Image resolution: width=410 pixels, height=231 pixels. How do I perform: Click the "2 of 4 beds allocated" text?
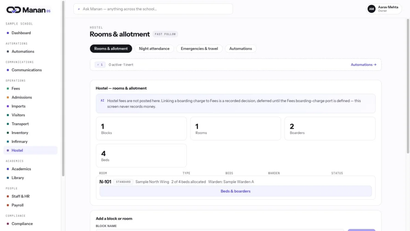(x=189, y=182)
